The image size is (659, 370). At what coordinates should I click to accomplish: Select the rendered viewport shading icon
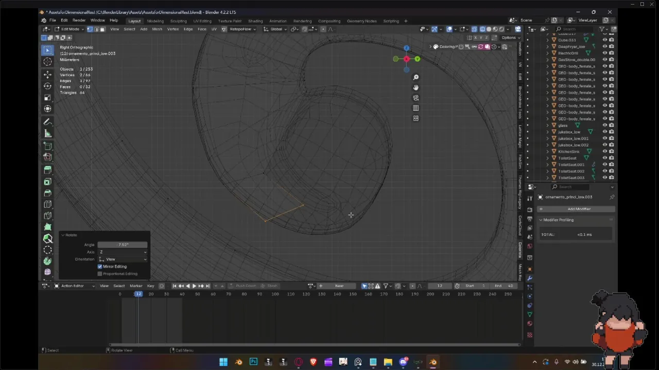pos(502,29)
